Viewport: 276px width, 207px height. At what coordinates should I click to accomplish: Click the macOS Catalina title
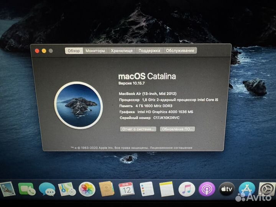[147, 76]
